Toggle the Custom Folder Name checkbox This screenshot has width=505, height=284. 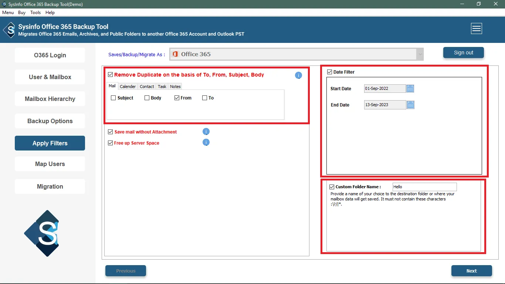[x=332, y=187]
